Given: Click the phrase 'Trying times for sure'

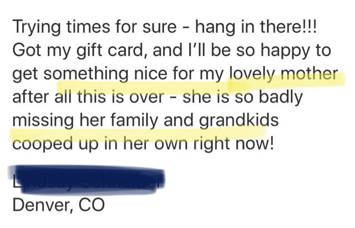Looking at the screenshot, I should pyautogui.click(x=94, y=27).
